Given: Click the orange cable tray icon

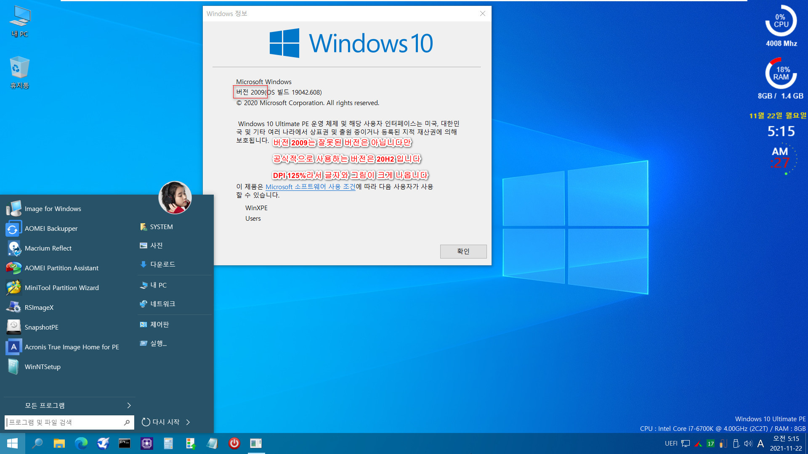Looking at the screenshot, I should pos(723,443).
